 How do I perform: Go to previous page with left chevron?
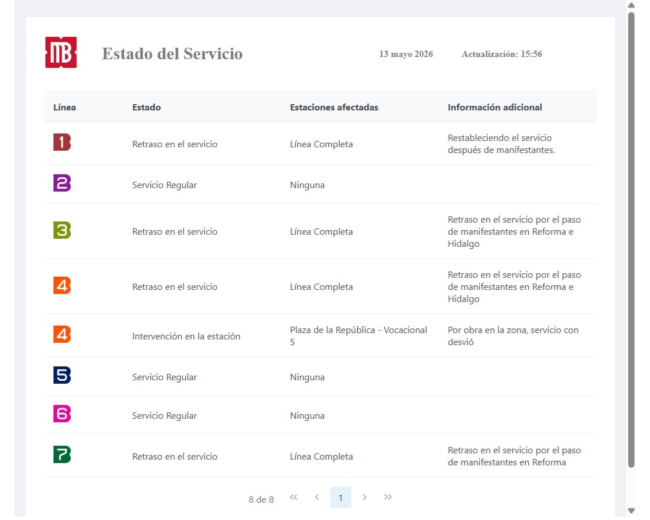pos(317,498)
